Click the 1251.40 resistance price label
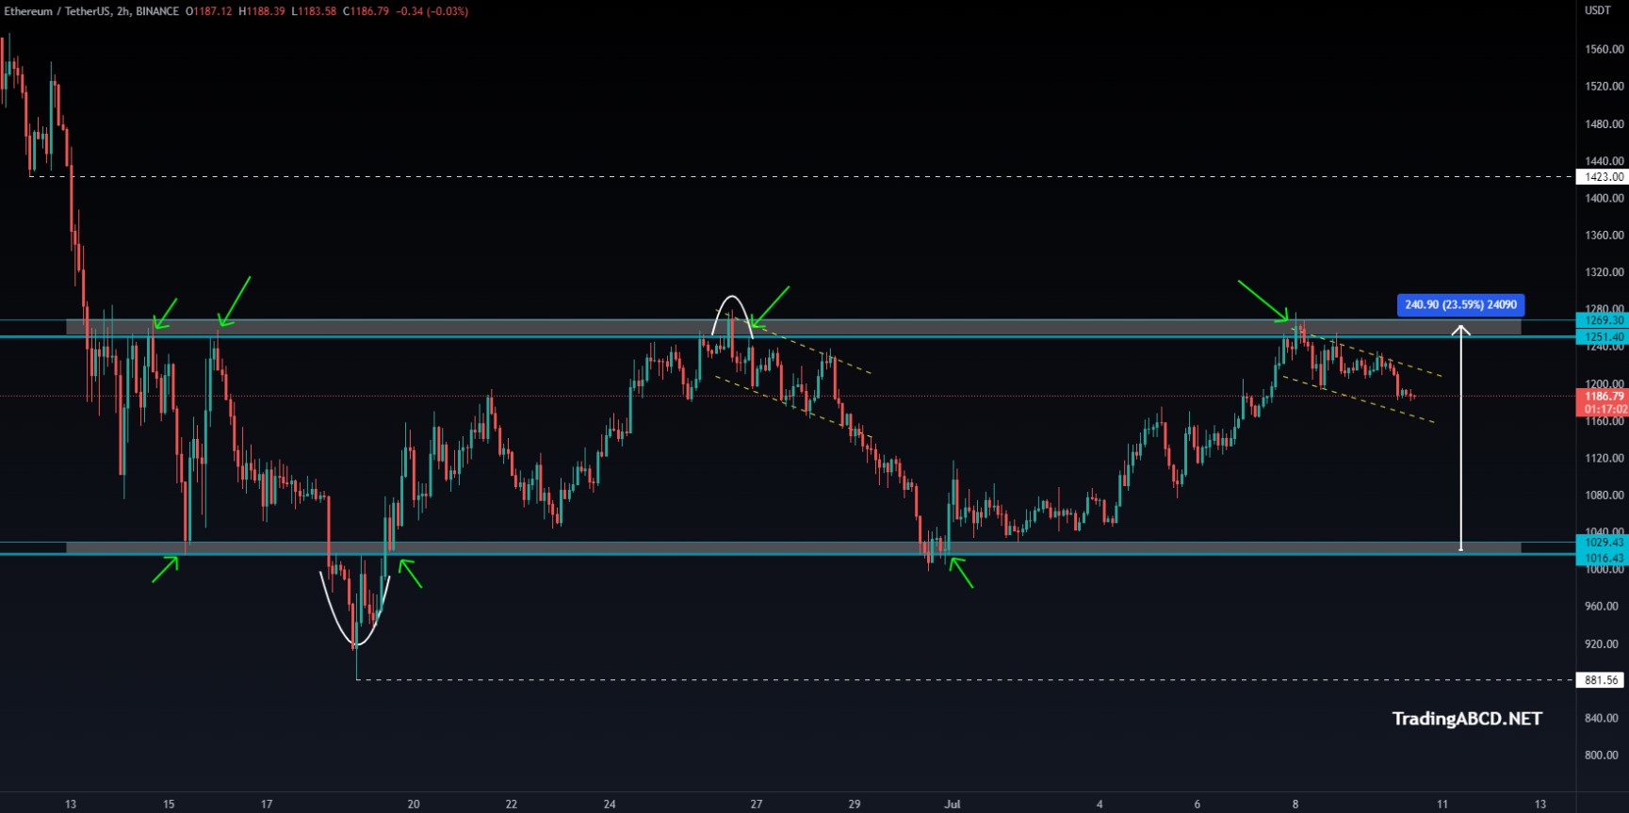1629x813 pixels. 1603,336
